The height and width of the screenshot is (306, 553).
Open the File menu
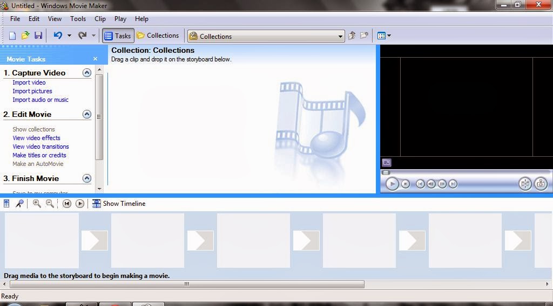(x=15, y=19)
